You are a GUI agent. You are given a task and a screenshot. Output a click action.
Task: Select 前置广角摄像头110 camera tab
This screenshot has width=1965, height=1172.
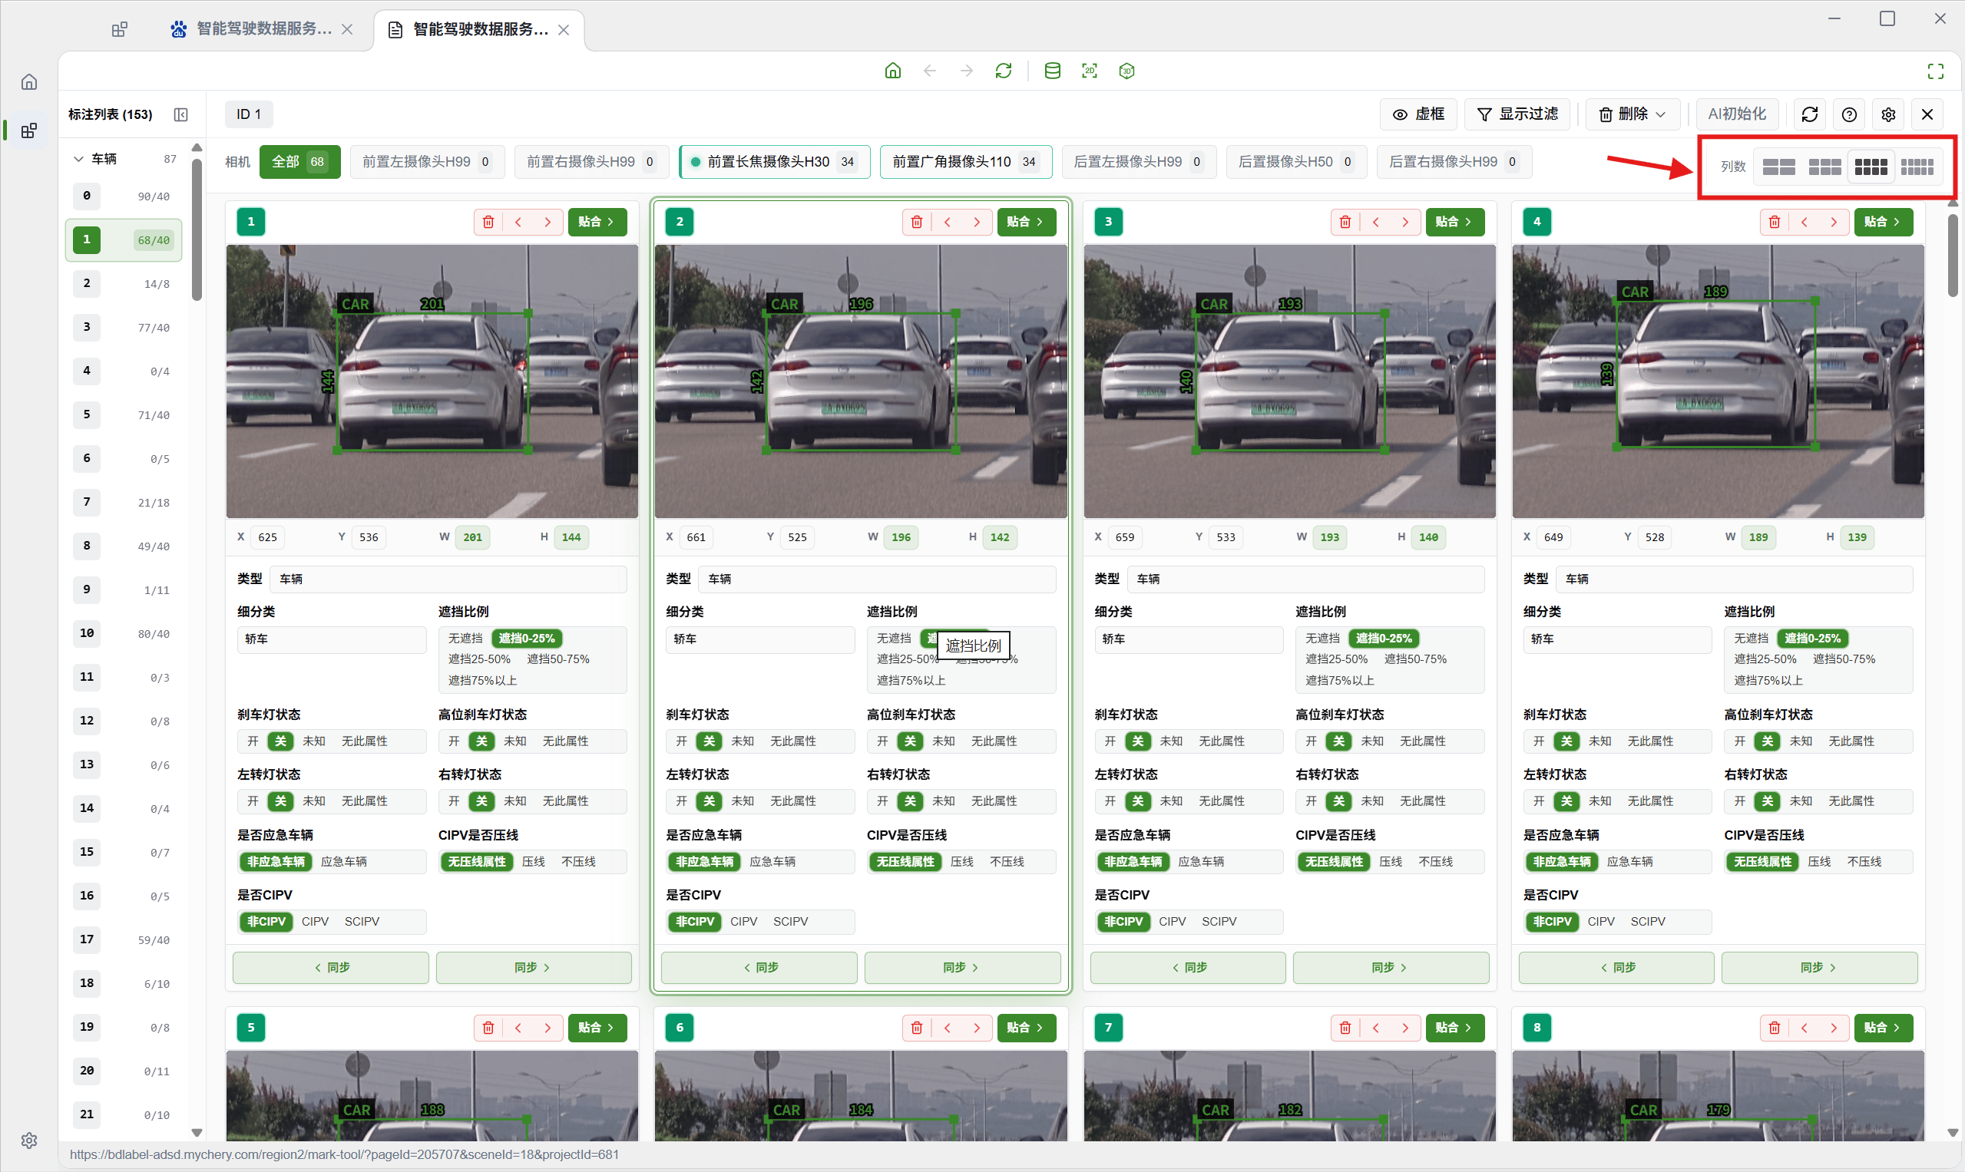coord(965,162)
